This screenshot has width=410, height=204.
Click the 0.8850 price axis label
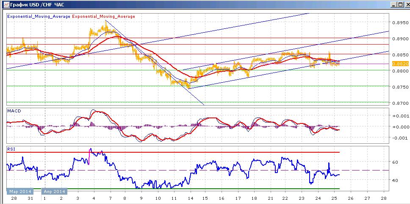(x=400, y=55)
